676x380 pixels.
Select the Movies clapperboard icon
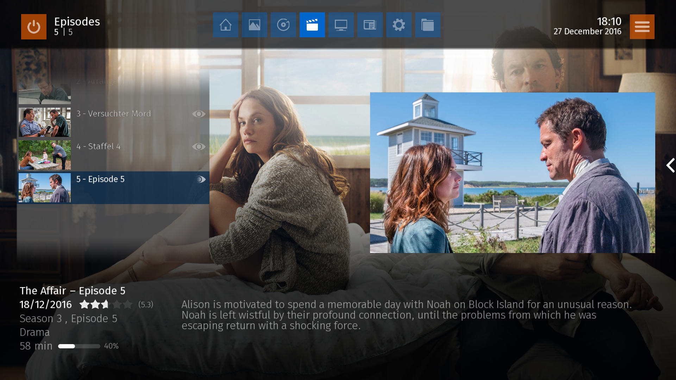pyautogui.click(x=312, y=25)
